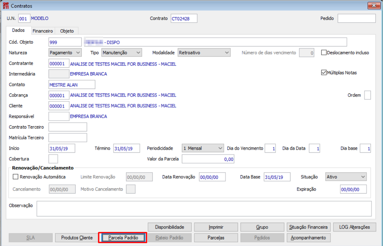Click the MODELO text beside U.N.

40,19
